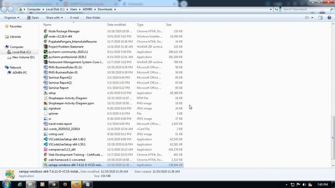The width and height of the screenshot is (335, 188).
Task: Select Shopkeeper-Activity-Diagram.ppm image icon
Action: (x=46, y=103)
